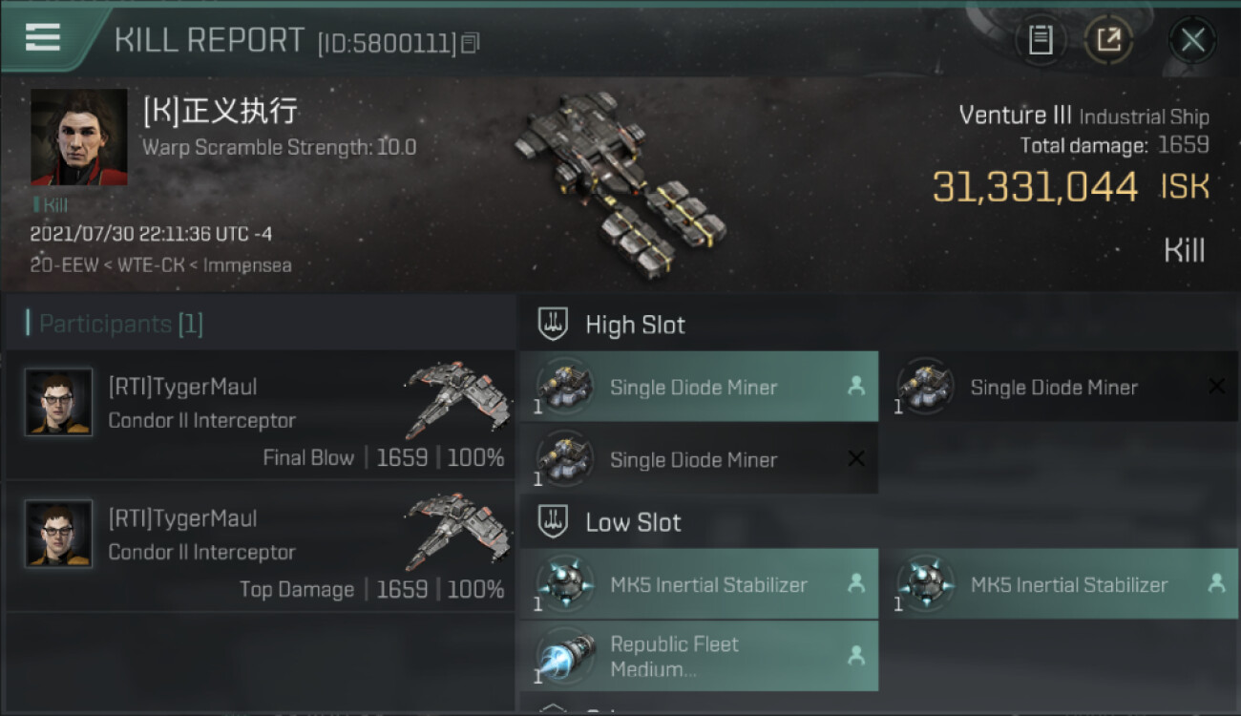Select the second Single Diode Miner entry
The image size is (1241, 716).
tap(1059, 387)
